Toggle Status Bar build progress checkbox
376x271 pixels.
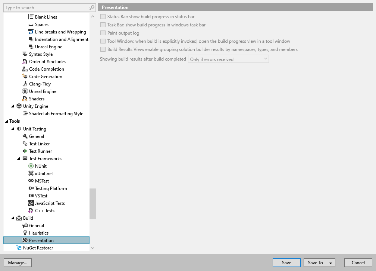103,16
